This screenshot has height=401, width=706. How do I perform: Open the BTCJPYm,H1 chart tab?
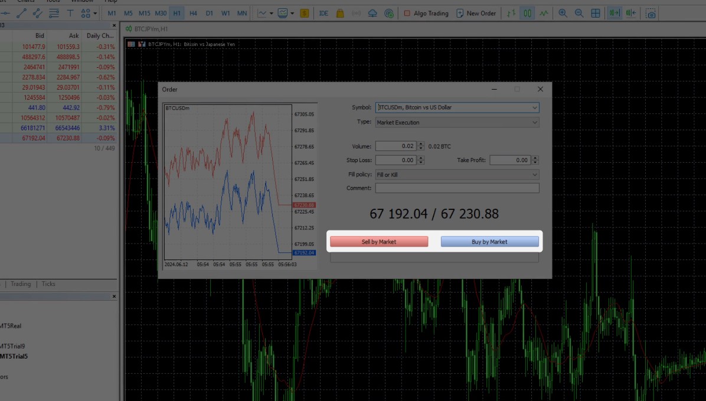(x=147, y=29)
